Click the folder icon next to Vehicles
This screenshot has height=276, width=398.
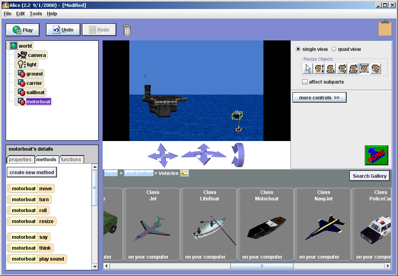click(184, 173)
